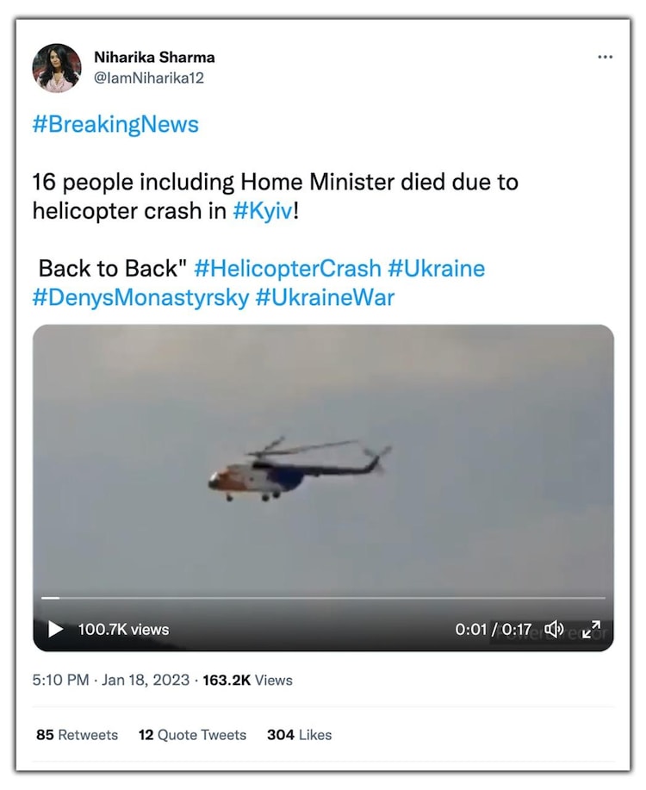This screenshot has height=790, width=646.
Task: Click the Niharika Sharma display name
Action: click(x=154, y=58)
